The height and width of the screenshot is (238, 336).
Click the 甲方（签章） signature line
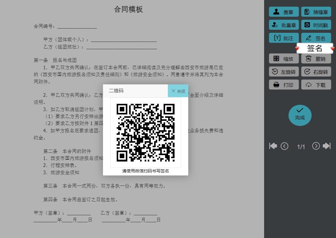(62, 213)
